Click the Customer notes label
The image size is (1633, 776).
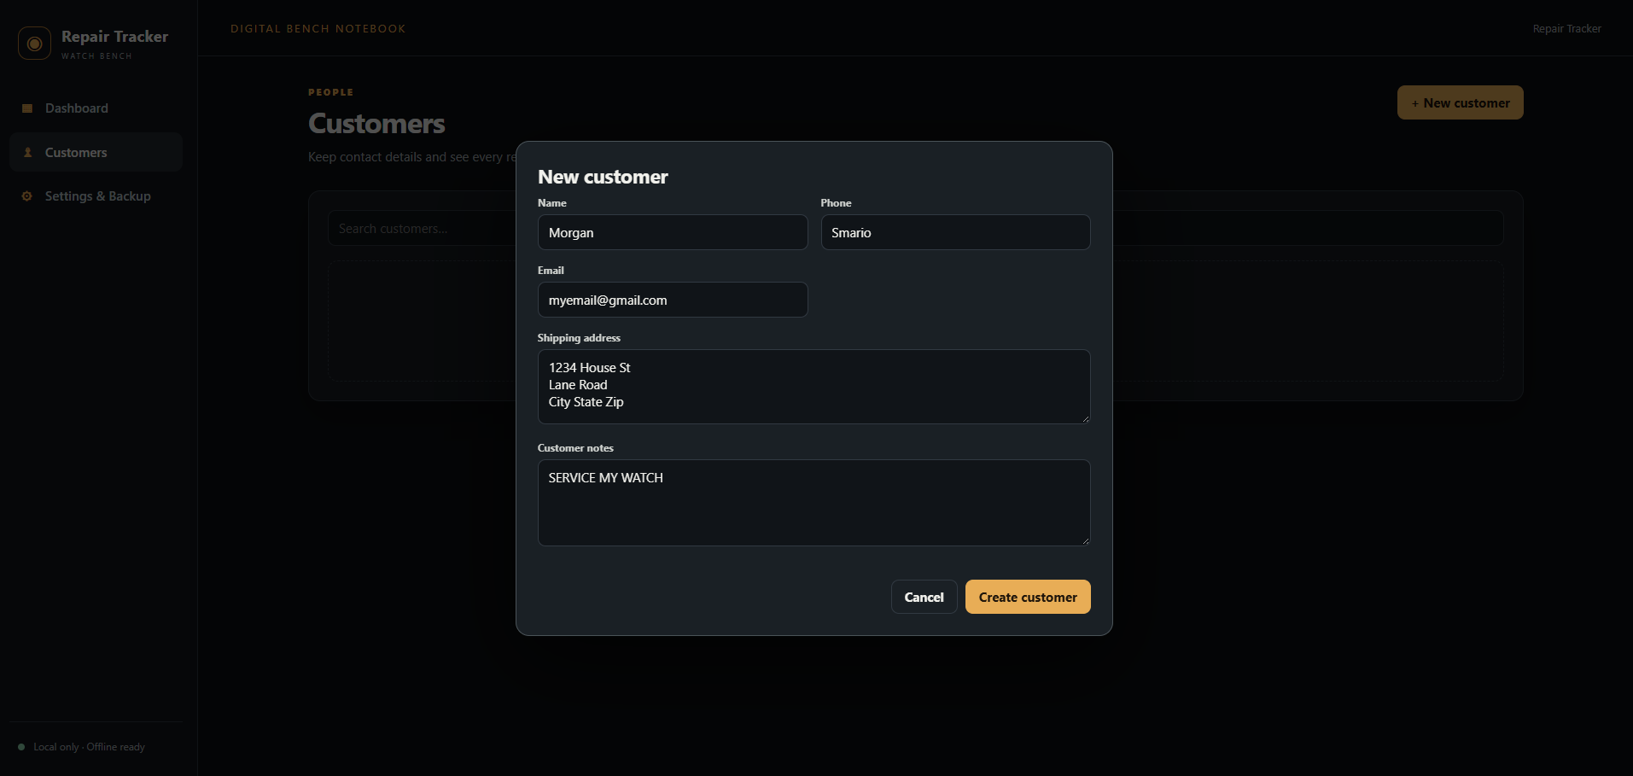[575, 448]
